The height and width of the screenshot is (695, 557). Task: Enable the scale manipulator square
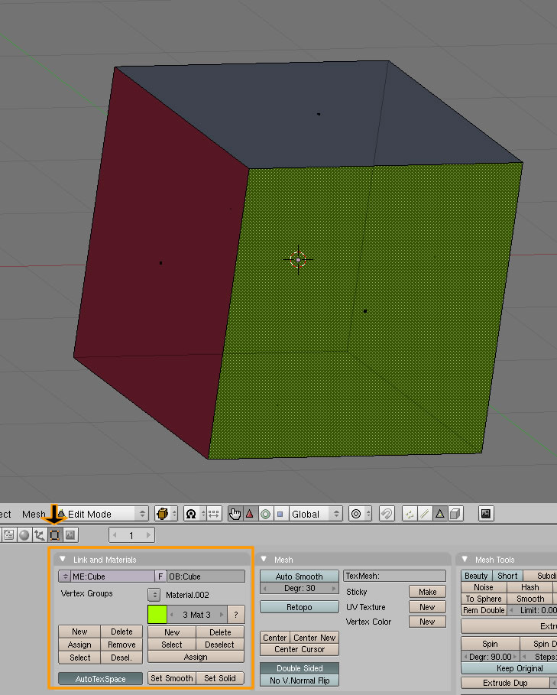pyautogui.click(x=280, y=514)
